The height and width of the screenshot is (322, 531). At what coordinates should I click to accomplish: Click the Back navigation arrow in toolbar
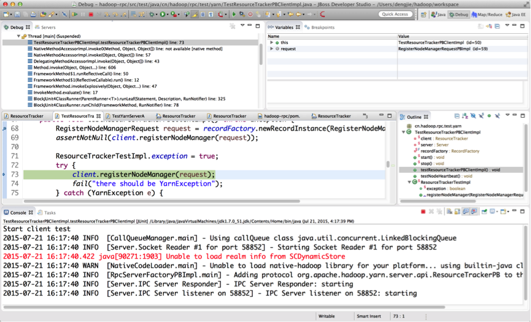(299, 14)
